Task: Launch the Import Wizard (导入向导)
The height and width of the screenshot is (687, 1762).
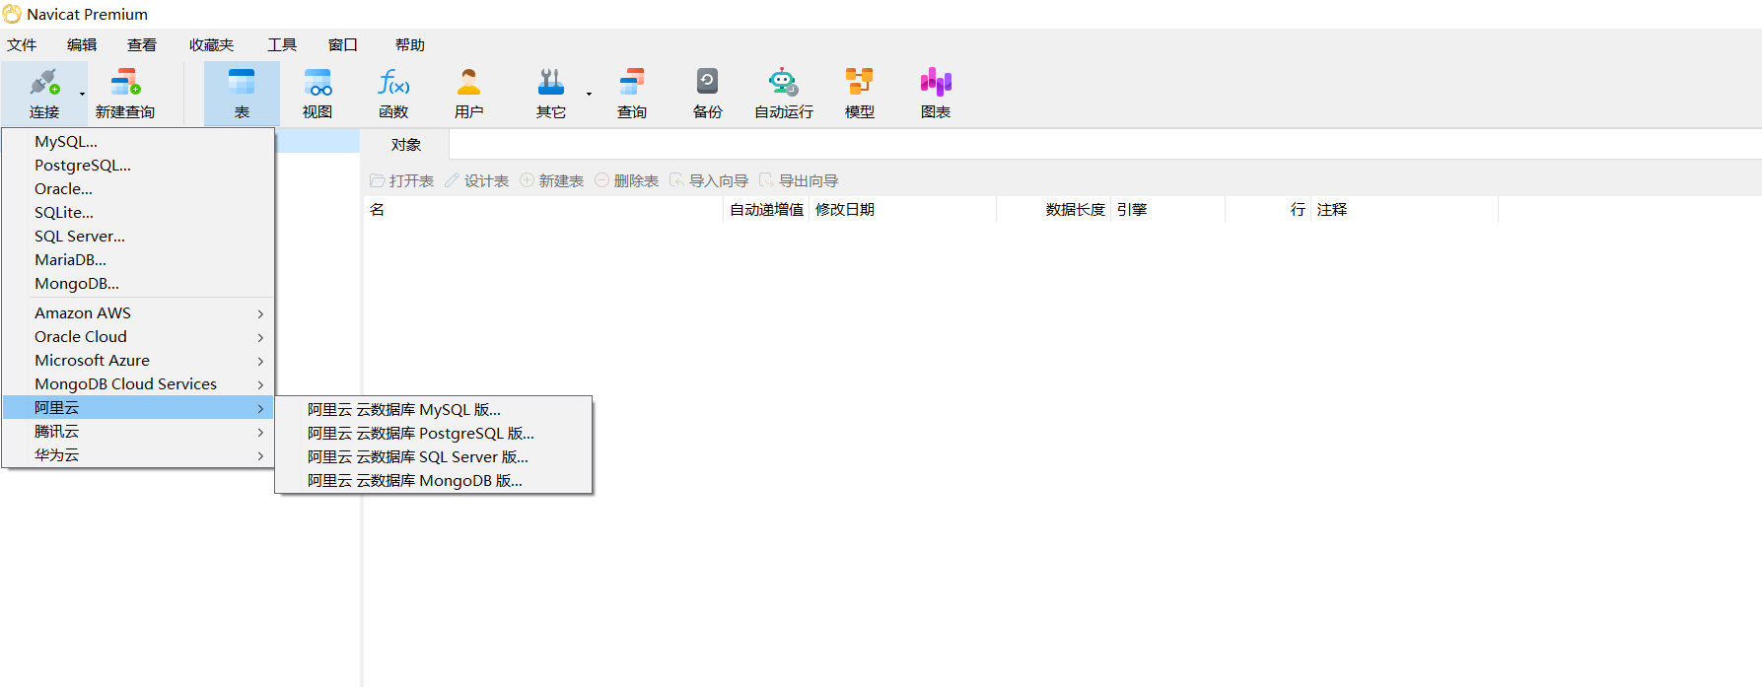Action: click(709, 180)
